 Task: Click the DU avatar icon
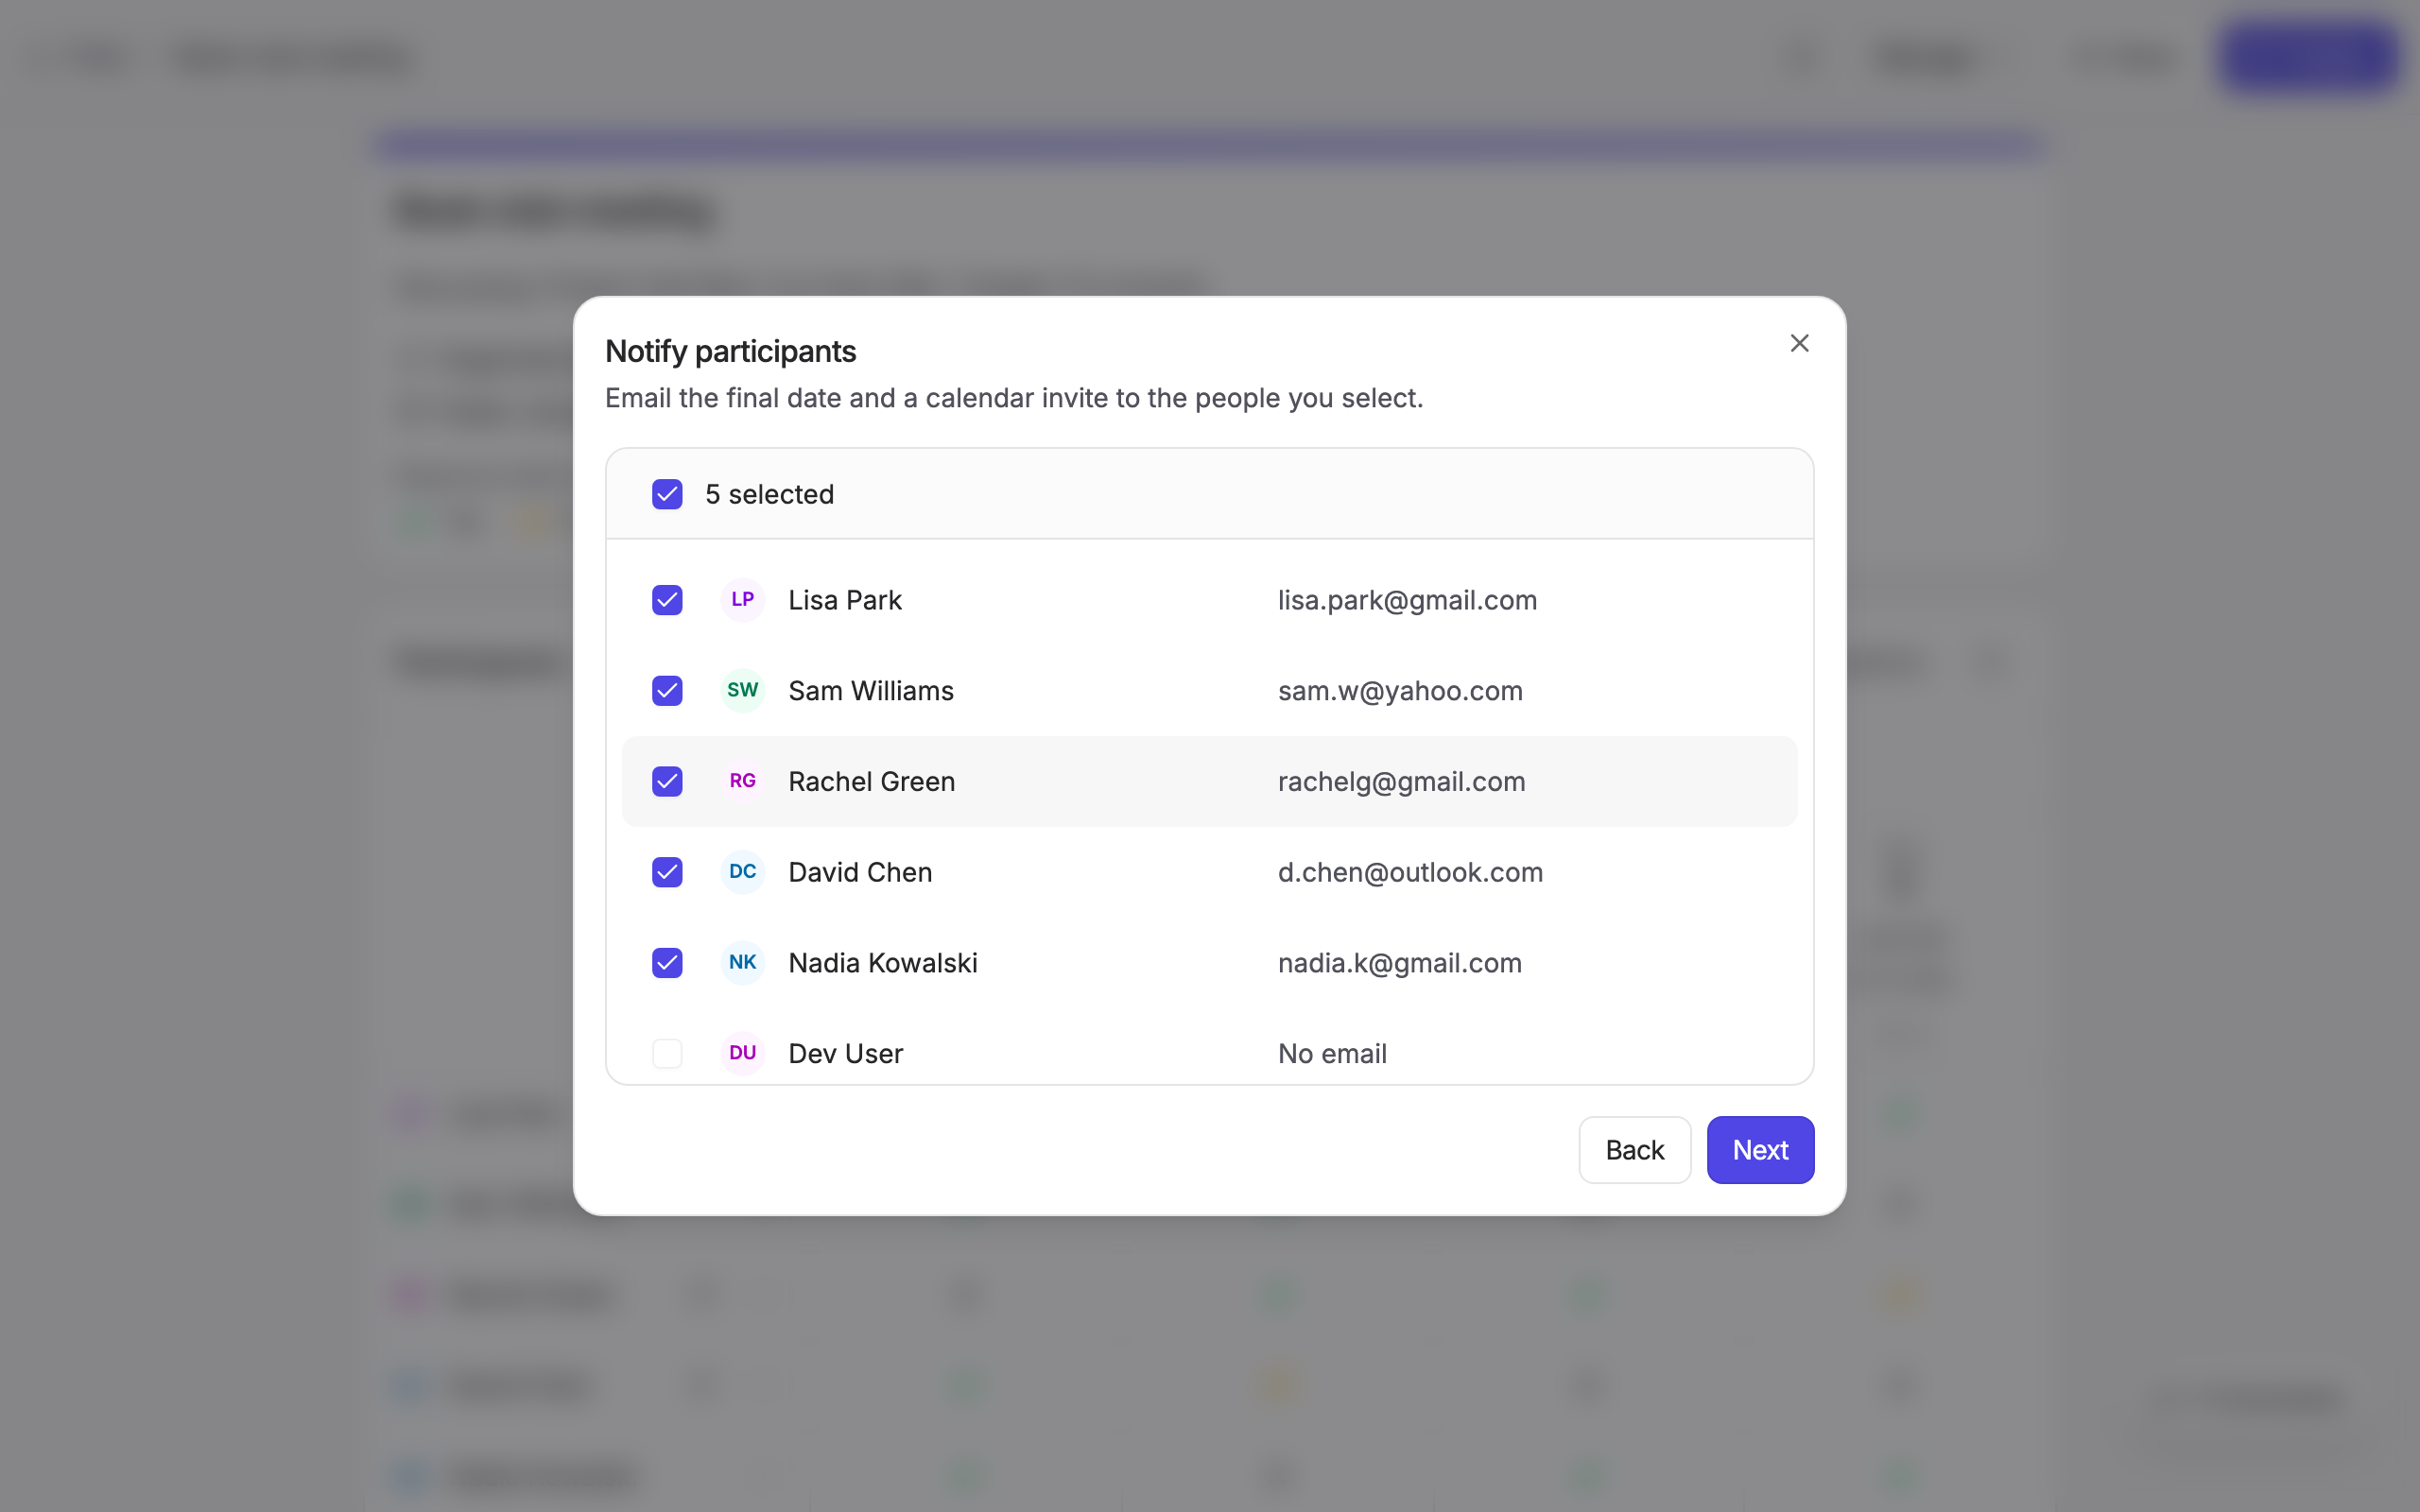(742, 1053)
